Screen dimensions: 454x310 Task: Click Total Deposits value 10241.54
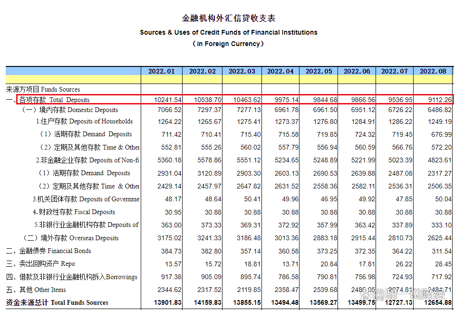coord(168,100)
